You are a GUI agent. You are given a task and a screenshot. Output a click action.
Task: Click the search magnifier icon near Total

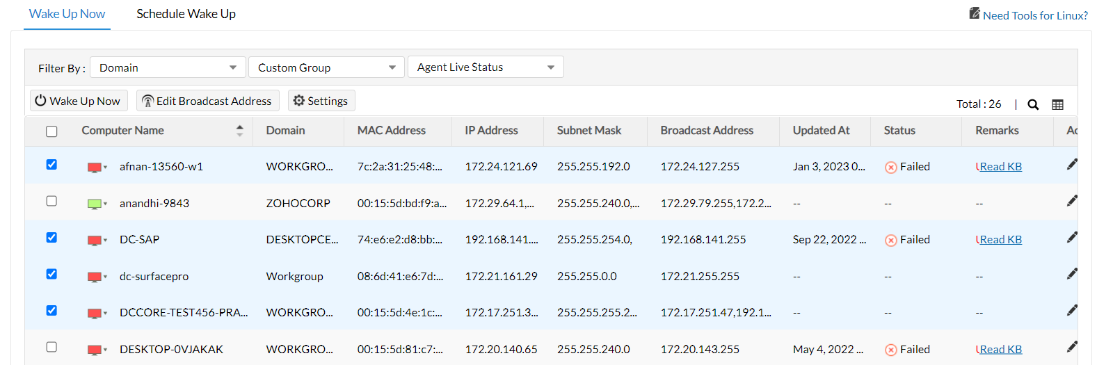click(x=1033, y=104)
